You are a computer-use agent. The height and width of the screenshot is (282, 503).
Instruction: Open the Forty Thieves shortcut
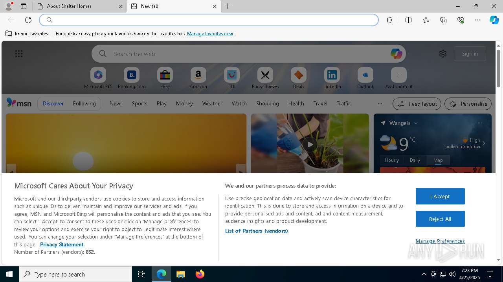pyautogui.click(x=265, y=78)
